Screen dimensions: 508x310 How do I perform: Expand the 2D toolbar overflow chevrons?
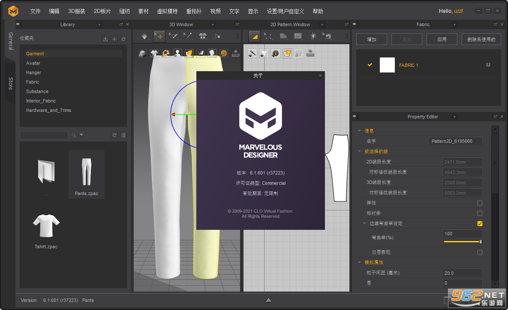(x=347, y=36)
